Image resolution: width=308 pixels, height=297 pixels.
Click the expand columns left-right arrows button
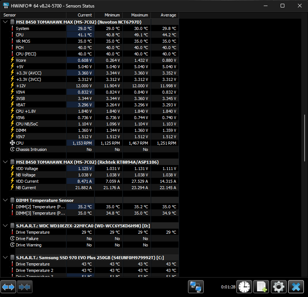click(x=8, y=287)
